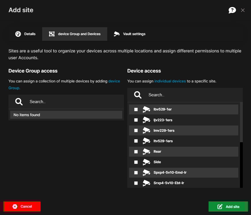Click the magnifier icon in Device access search
This screenshot has width=251, height=215.
[x=138, y=95]
